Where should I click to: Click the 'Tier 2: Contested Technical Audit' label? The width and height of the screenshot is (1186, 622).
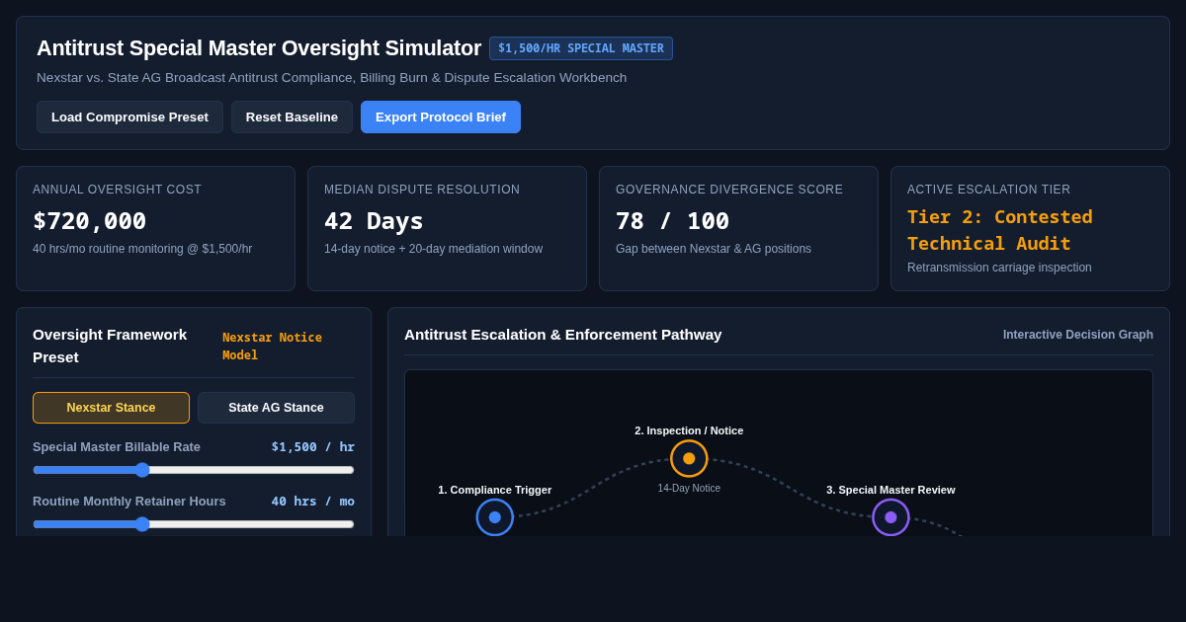click(1000, 230)
